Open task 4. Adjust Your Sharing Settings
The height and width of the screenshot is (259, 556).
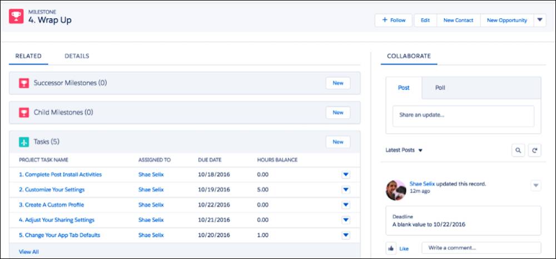coord(57,220)
